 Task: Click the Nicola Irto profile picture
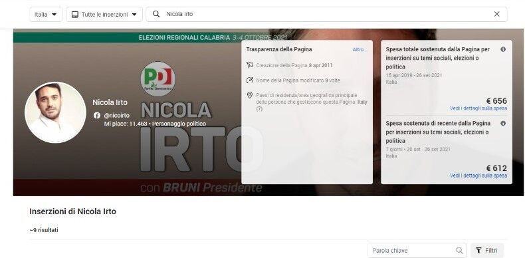point(55,112)
